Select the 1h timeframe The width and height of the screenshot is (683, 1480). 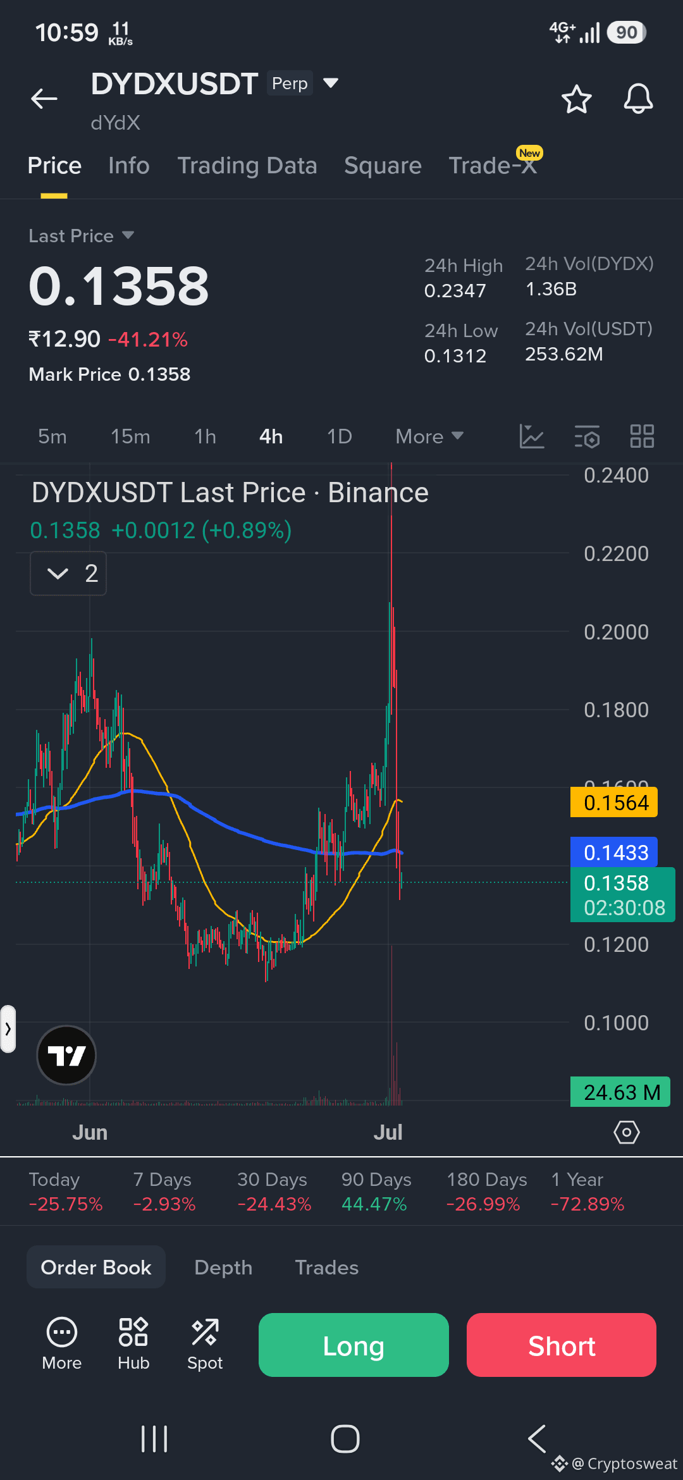205,436
